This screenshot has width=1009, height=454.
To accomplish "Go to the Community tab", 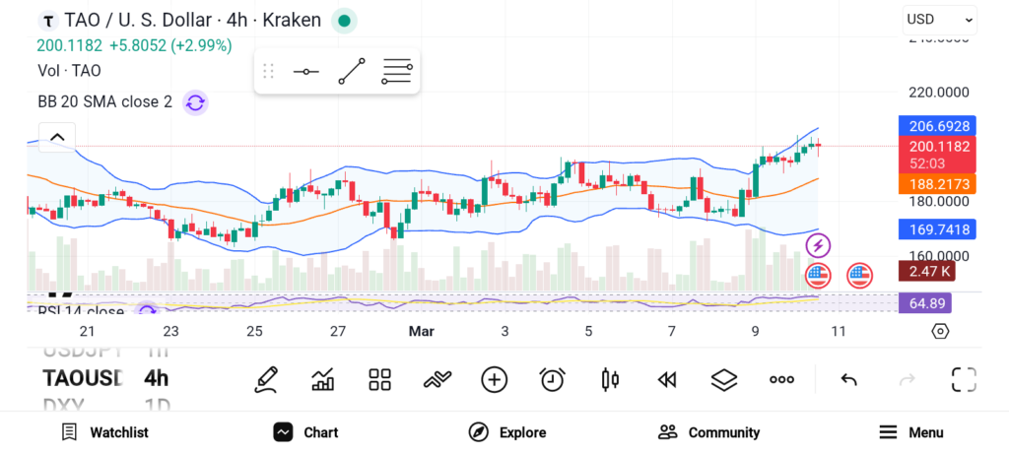I will click(x=708, y=432).
